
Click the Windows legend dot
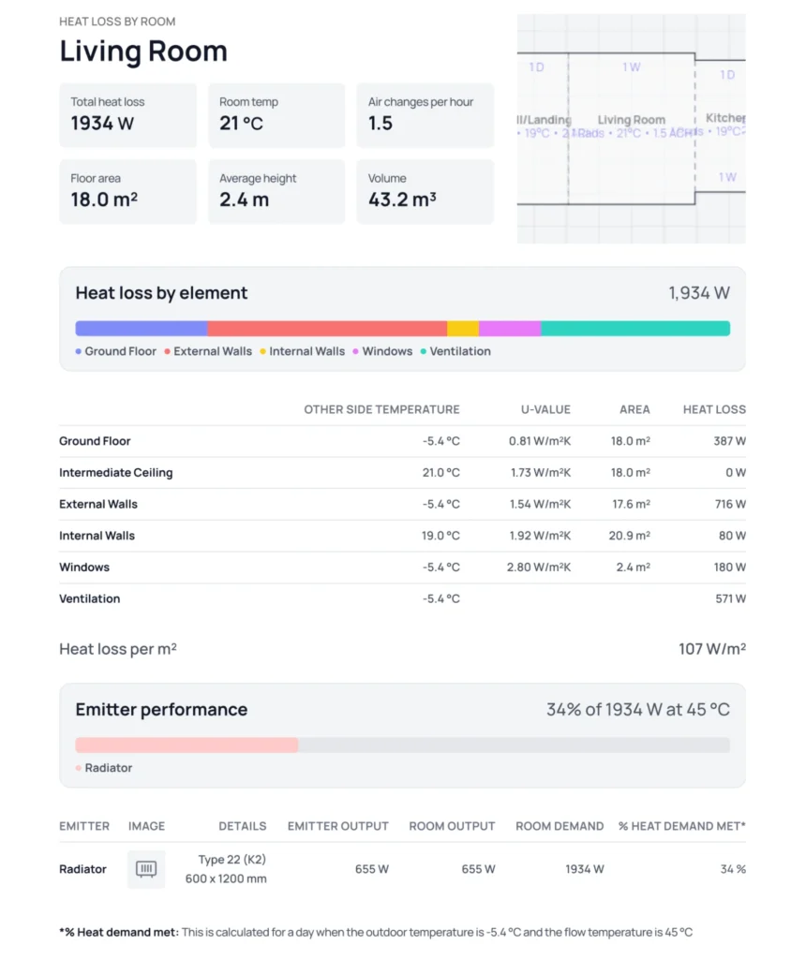point(356,352)
